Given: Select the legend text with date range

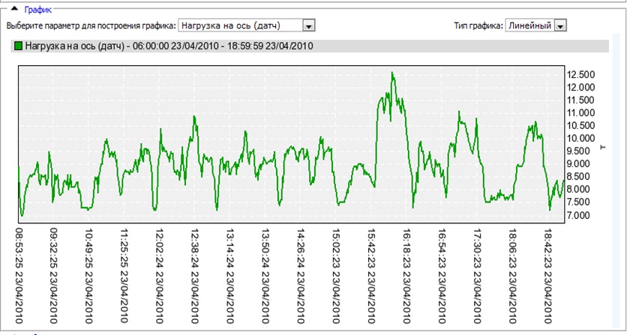Looking at the screenshot, I should (x=169, y=46).
